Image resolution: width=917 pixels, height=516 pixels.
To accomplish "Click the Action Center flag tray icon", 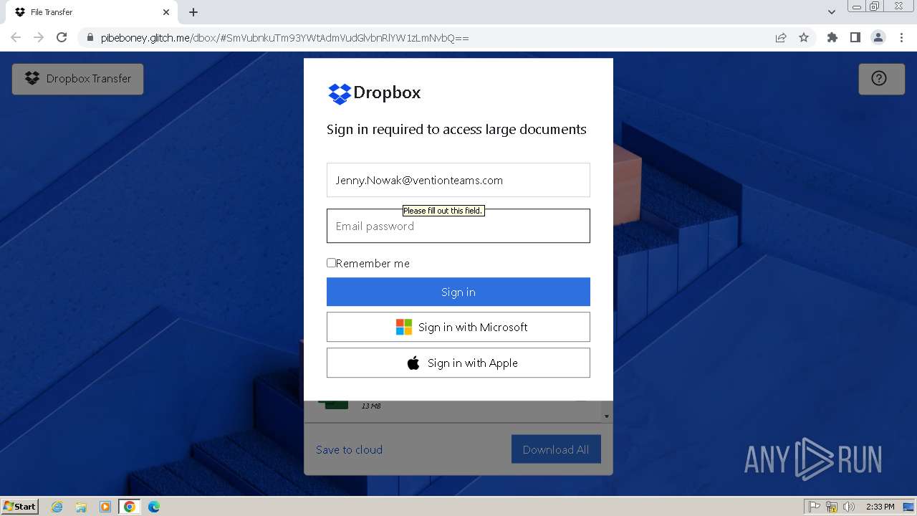I will tap(815, 507).
